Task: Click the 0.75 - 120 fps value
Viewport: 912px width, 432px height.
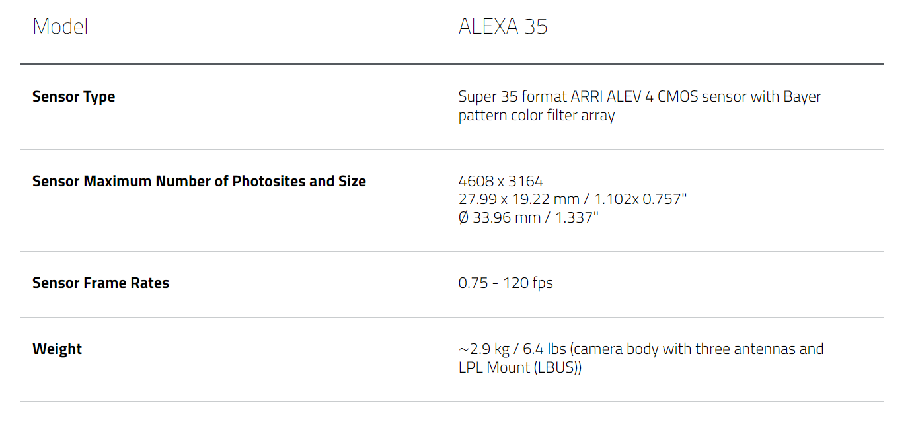Action: tap(506, 283)
